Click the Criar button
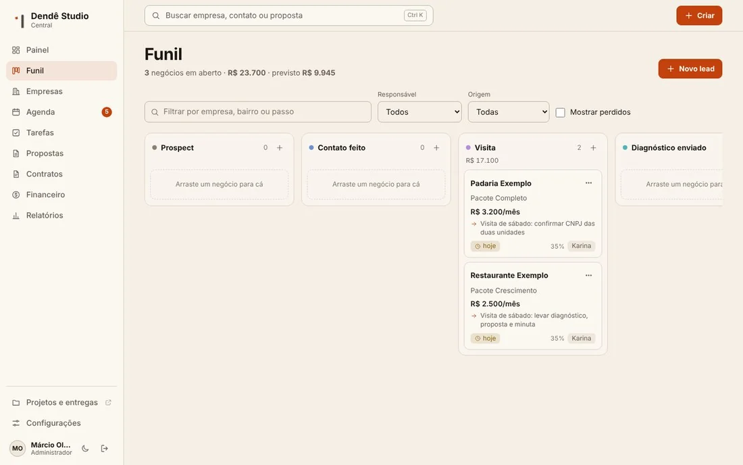The image size is (743, 465). pyautogui.click(x=699, y=16)
